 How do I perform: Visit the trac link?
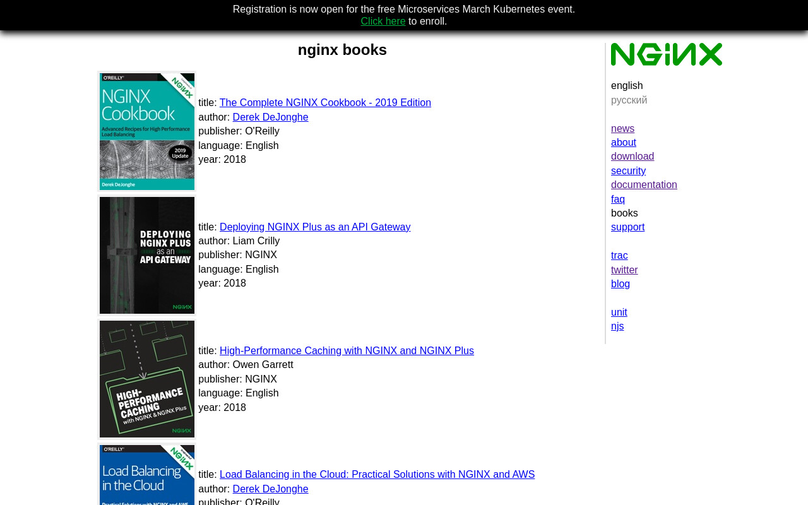(619, 256)
